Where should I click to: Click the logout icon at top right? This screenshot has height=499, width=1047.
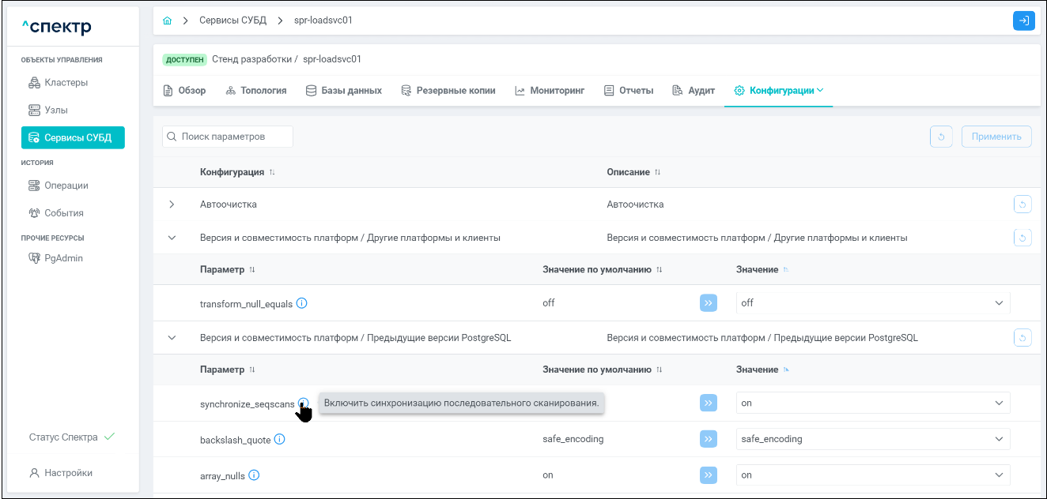pyautogui.click(x=1023, y=21)
